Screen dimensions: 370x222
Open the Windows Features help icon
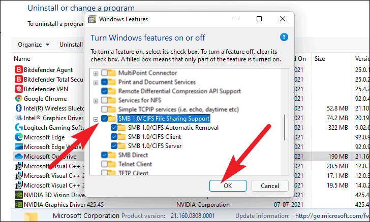(284, 37)
